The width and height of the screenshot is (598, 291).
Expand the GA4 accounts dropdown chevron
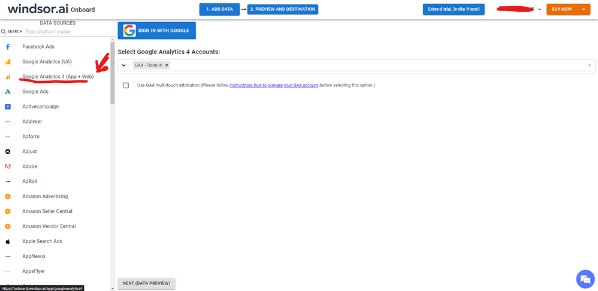pyautogui.click(x=123, y=65)
